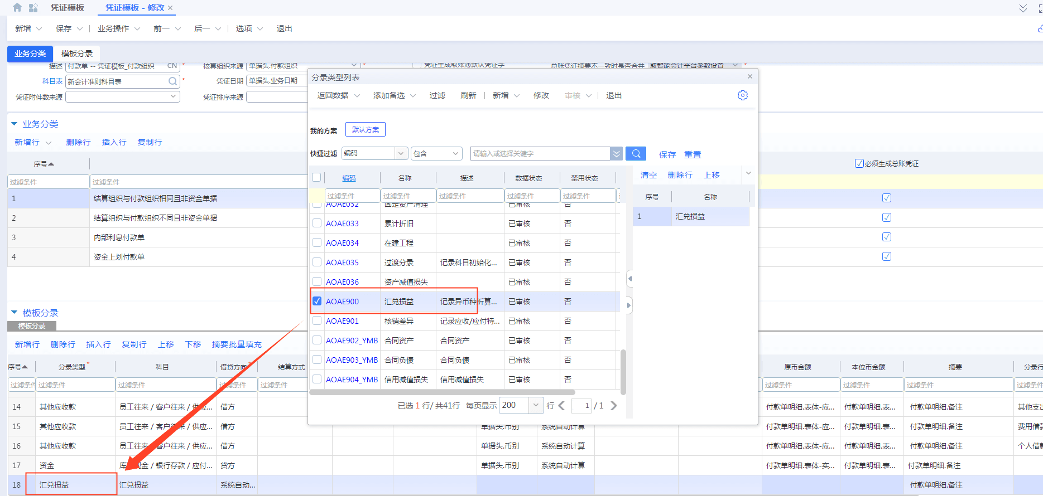Close the 分录类型列表 dialog

tap(749, 76)
